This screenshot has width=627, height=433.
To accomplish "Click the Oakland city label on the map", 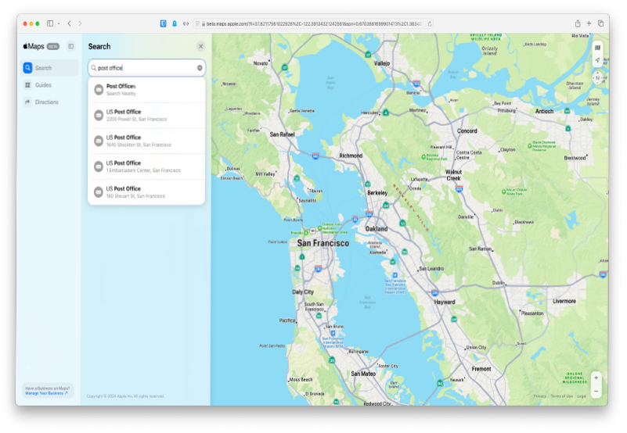I will tap(377, 229).
